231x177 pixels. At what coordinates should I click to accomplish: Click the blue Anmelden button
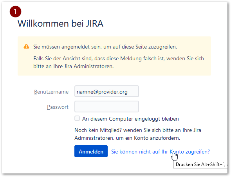click(91, 151)
